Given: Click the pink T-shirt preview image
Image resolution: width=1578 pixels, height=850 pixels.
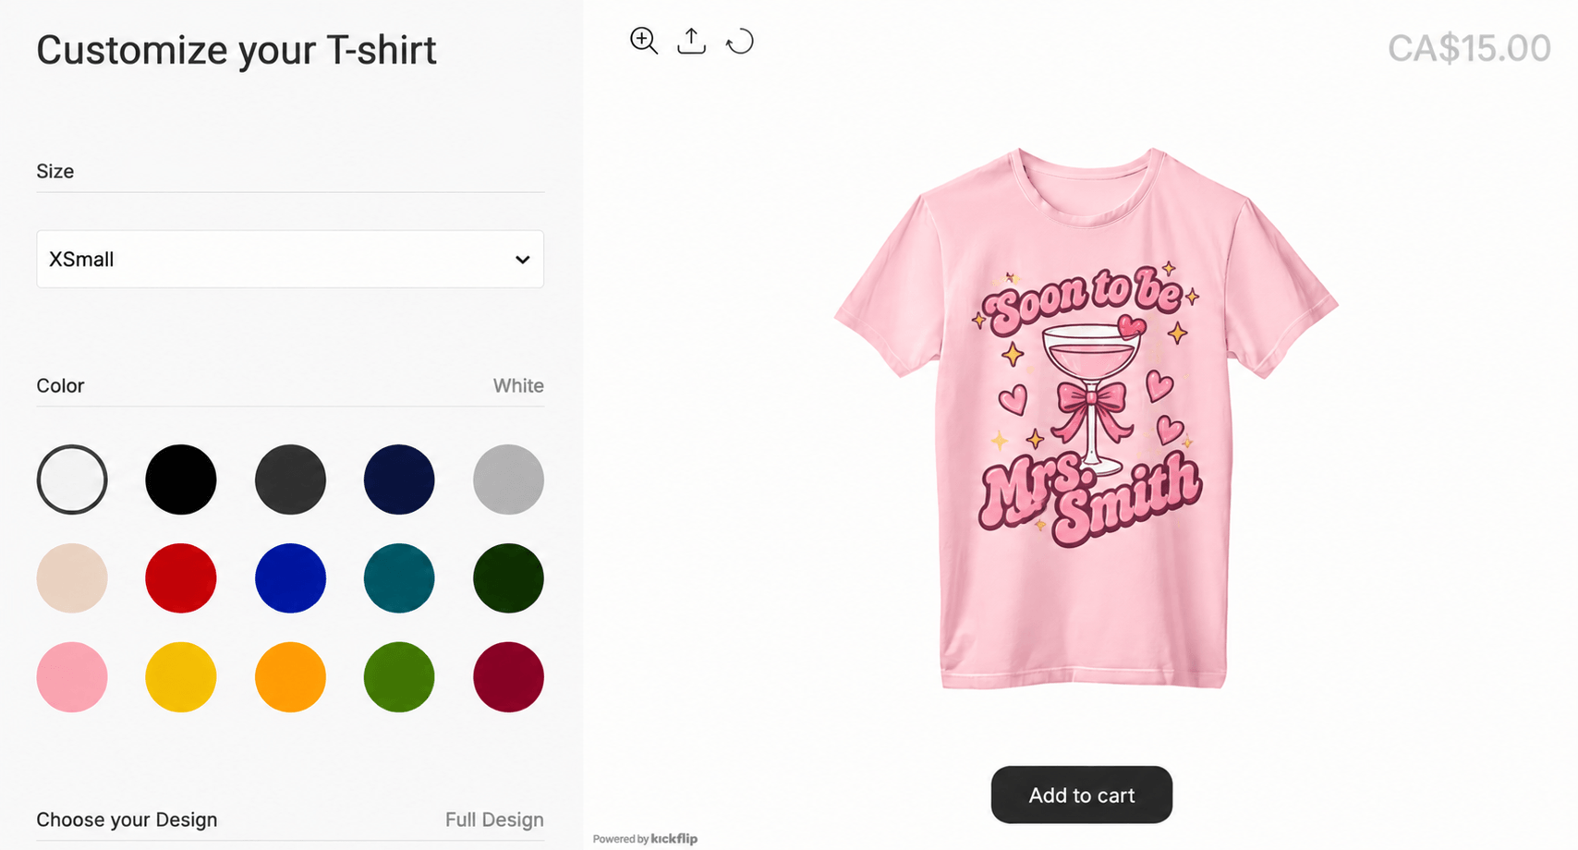Looking at the screenshot, I should [1086, 418].
